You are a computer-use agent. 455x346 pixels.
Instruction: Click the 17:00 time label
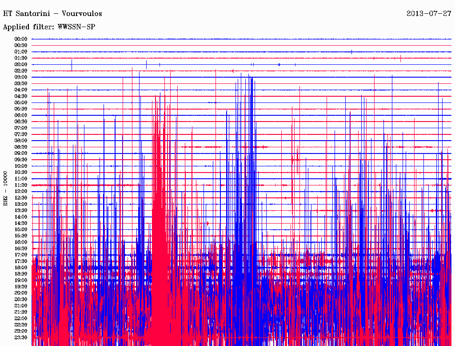pyautogui.click(x=20, y=255)
